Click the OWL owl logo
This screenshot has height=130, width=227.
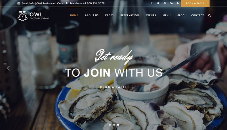pos(23,16)
